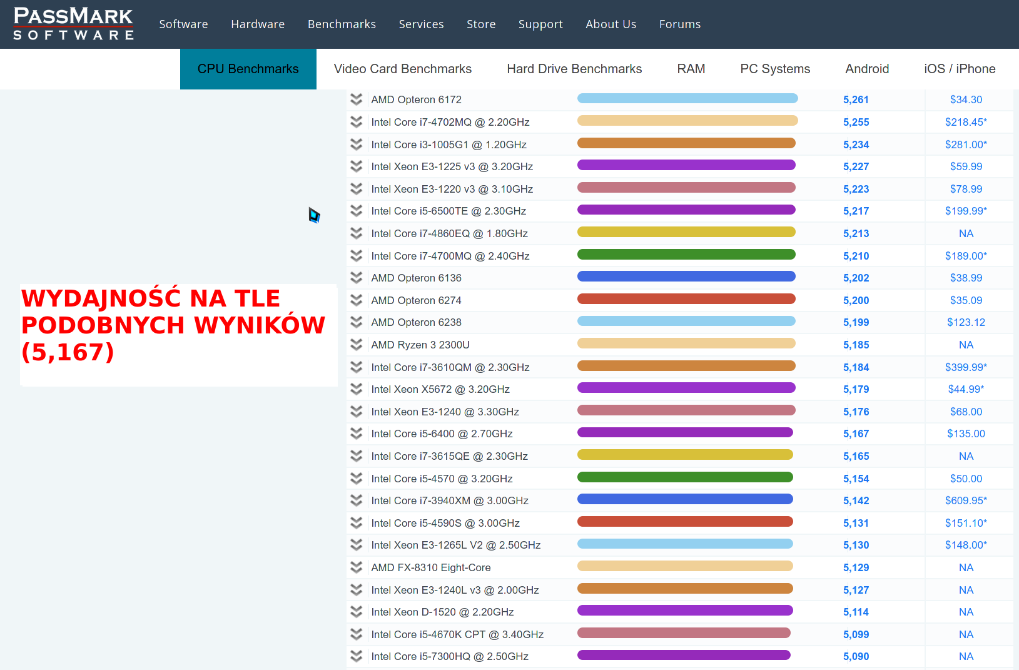Open Intel Core i7-3610QM @ 2.30GHz link

tap(450, 367)
